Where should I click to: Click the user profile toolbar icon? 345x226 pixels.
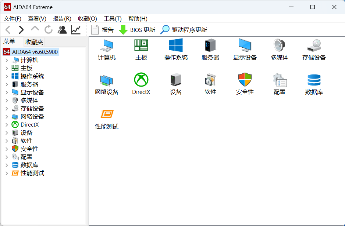[62, 30]
